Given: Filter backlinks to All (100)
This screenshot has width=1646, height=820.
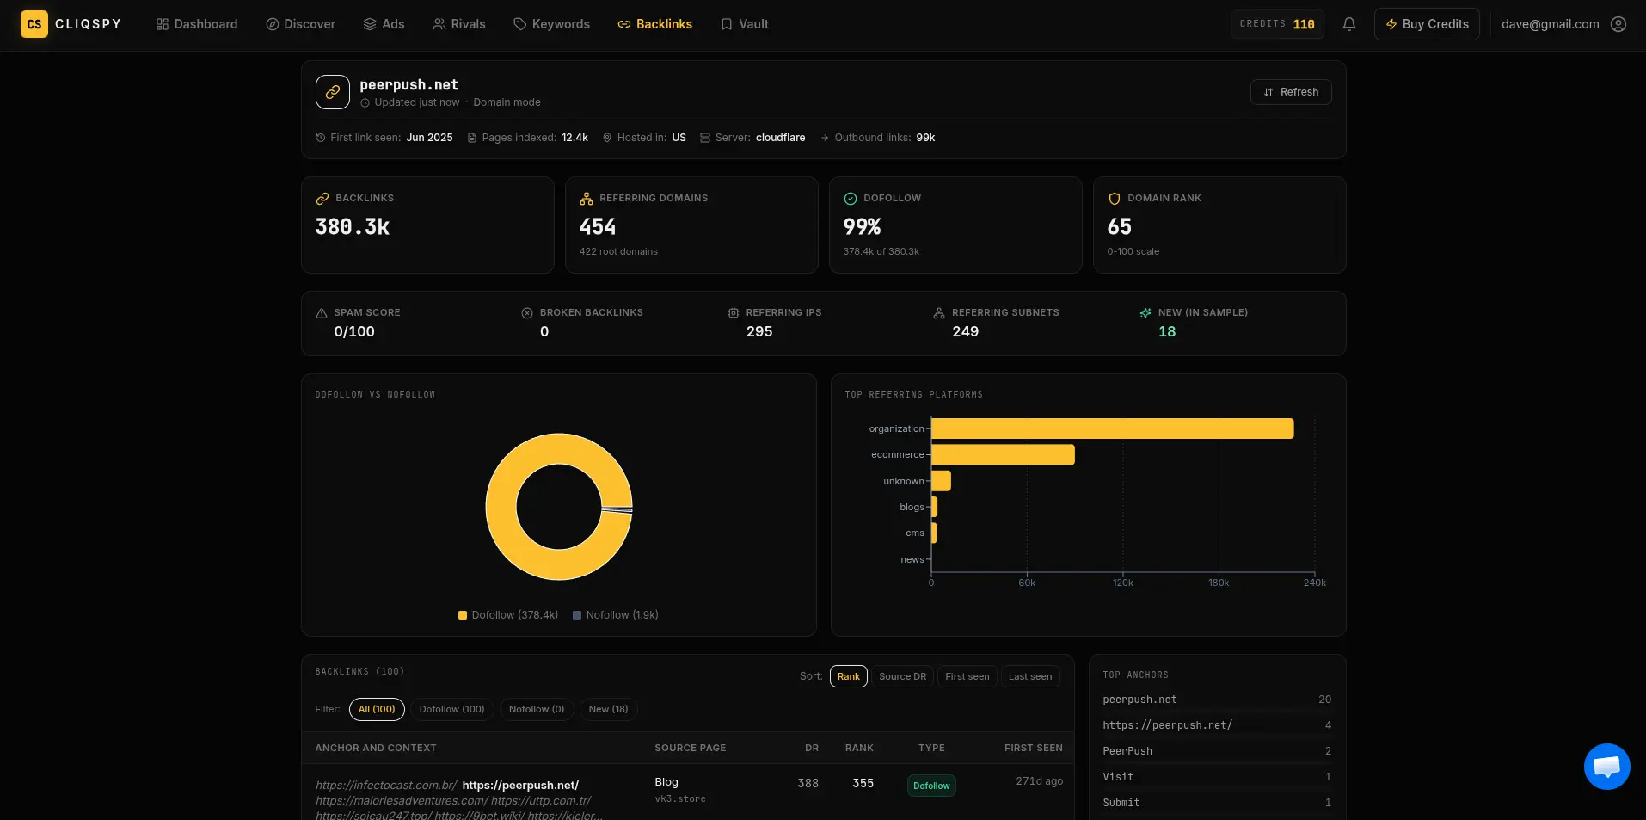Looking at the screenshot, I should point(377,709).
